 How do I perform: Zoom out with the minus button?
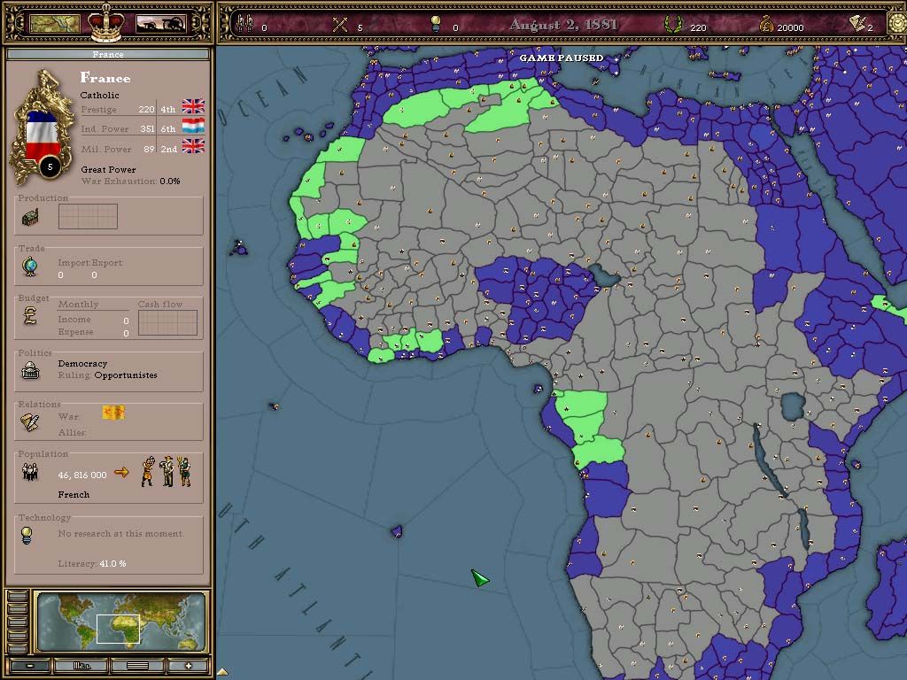[29, 666]
